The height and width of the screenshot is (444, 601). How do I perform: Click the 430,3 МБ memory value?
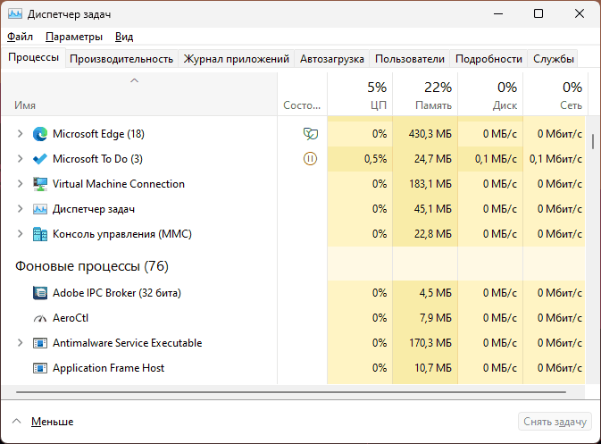[430, 134]
